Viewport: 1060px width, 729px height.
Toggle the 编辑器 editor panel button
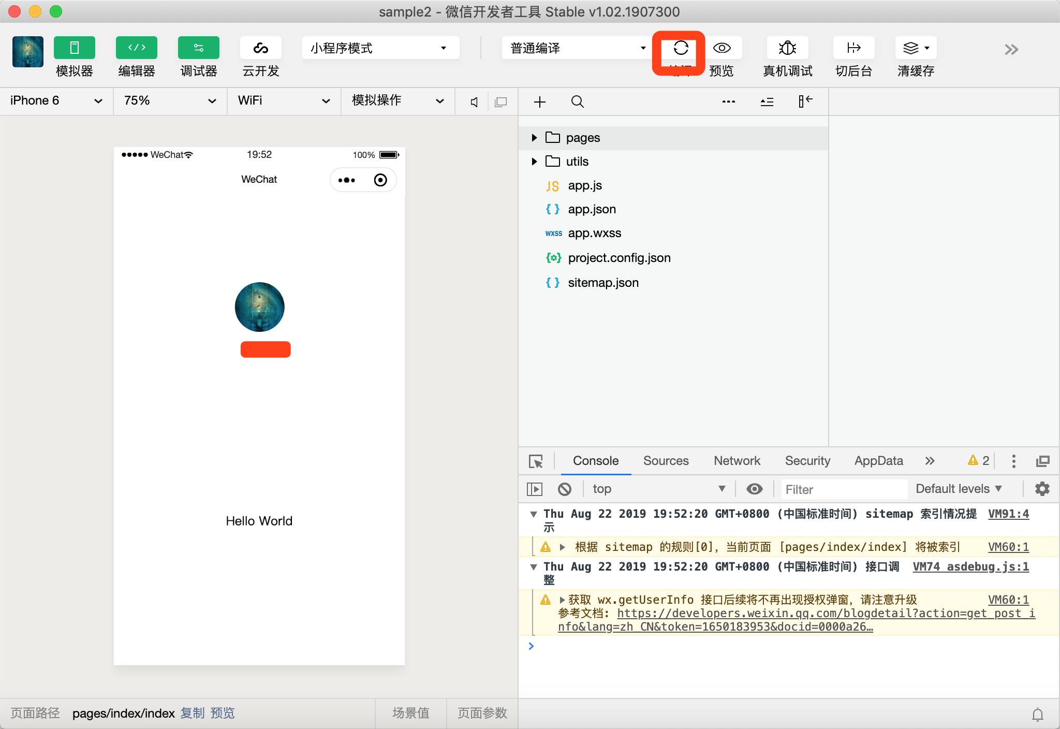pos(136,48)
